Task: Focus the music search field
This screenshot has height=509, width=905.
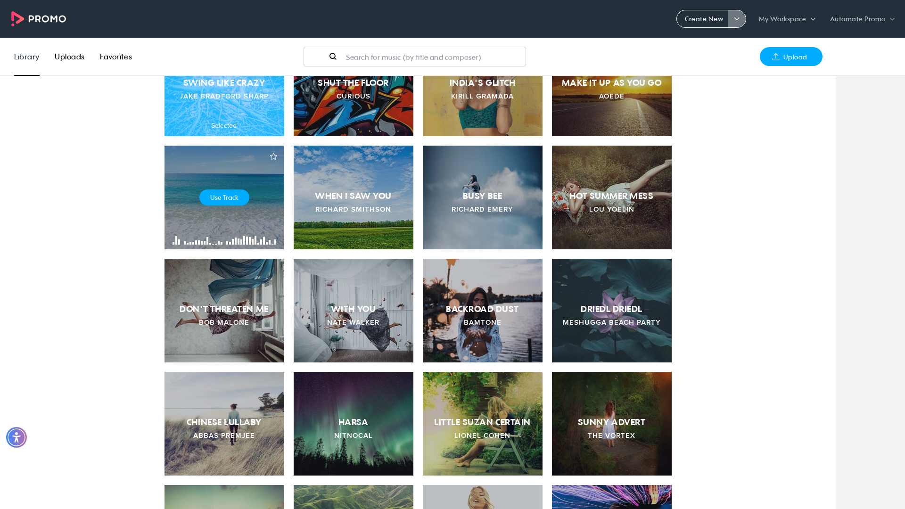Action: 414,57
